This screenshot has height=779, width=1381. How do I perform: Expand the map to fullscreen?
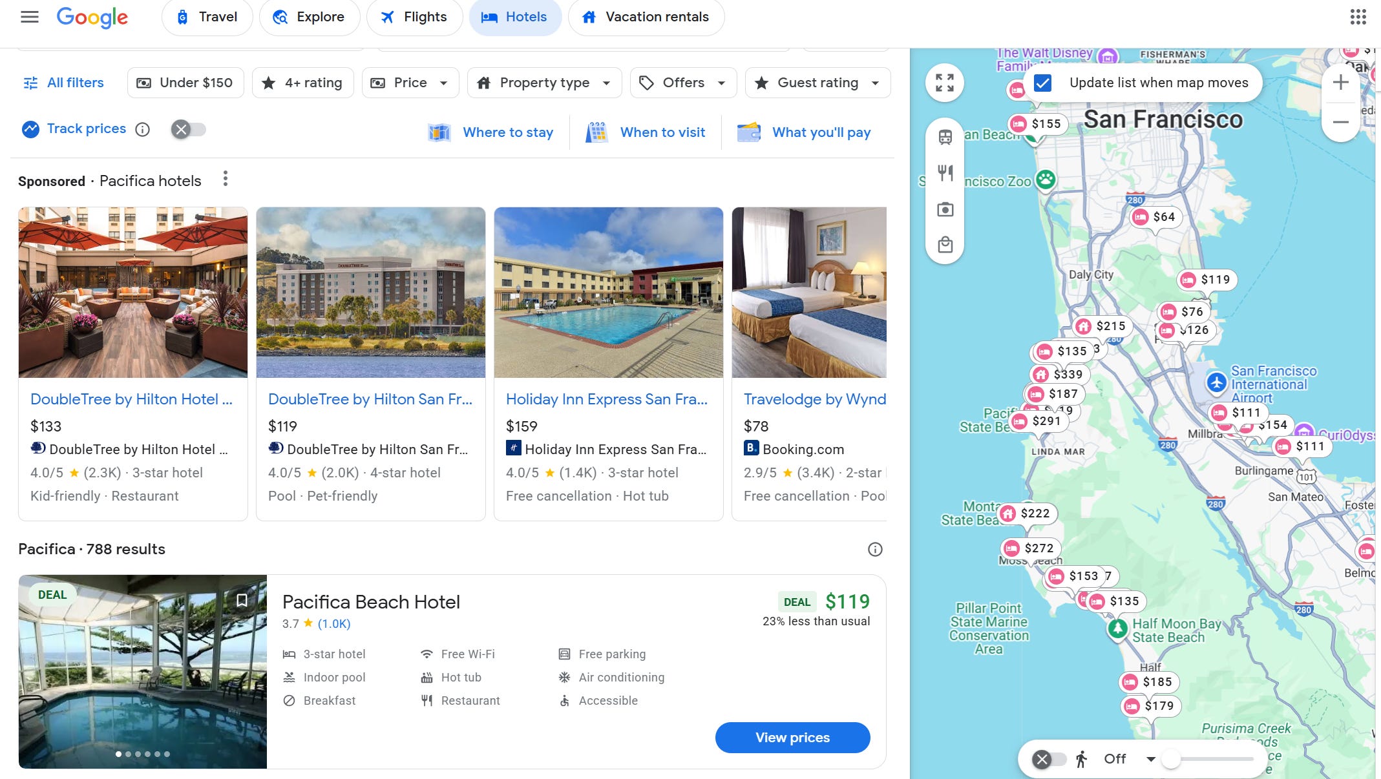point(944,83)
